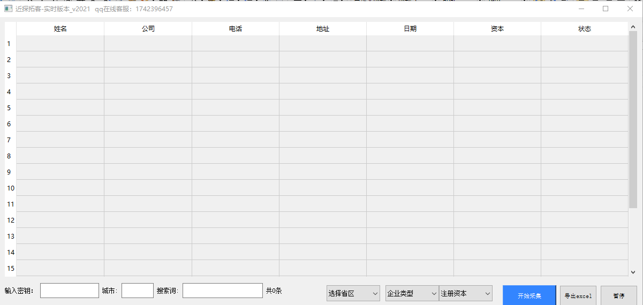
Task: Select row header 12
Action: pyautogui.click(x=11, y=220)
